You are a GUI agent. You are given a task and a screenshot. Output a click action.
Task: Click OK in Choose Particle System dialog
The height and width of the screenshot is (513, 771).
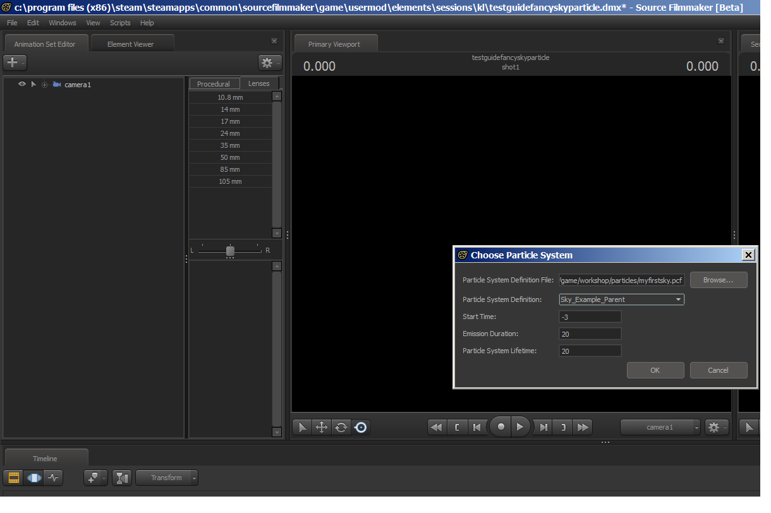pos(655,370)
